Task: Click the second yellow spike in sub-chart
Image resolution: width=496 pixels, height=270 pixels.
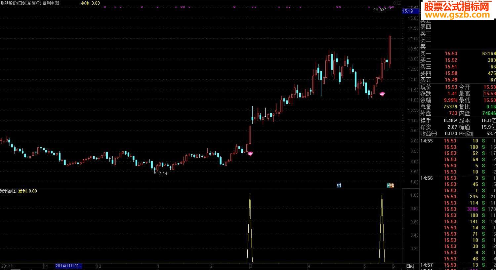Action: pos(382,228)
